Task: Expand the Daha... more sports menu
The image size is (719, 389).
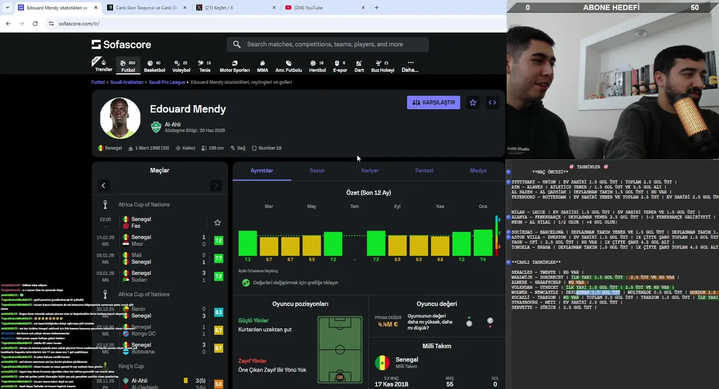Action: coord(410,66)
